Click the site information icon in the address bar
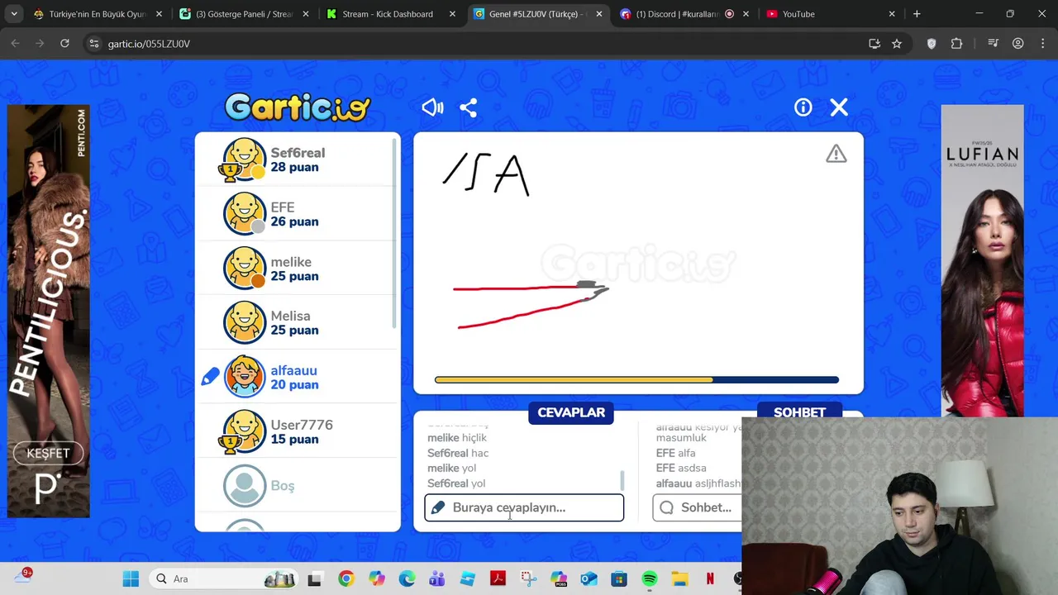This screenshot has height=595, width=1058. pos(94,44)
